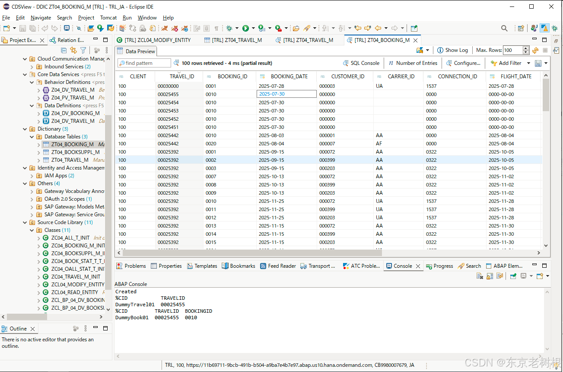Select the Number of Entries tool
The width and height of the screenshot is (563, 372).
(x=413, y=63)
